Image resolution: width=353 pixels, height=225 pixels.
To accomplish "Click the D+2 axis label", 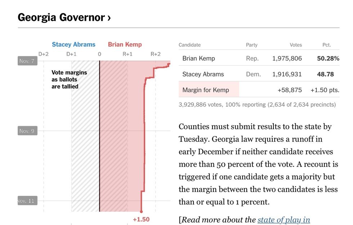I will 44,54.
